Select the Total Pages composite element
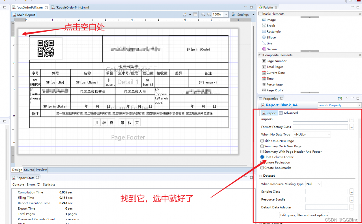 pos(273,67)
